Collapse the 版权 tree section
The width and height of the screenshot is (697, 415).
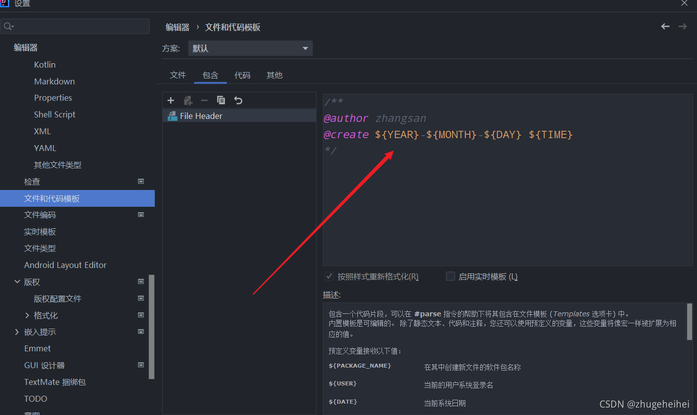(17, 282)
